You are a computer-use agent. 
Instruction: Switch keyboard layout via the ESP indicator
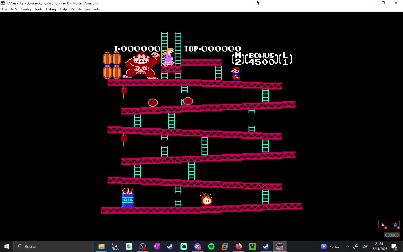click(365, 246)
